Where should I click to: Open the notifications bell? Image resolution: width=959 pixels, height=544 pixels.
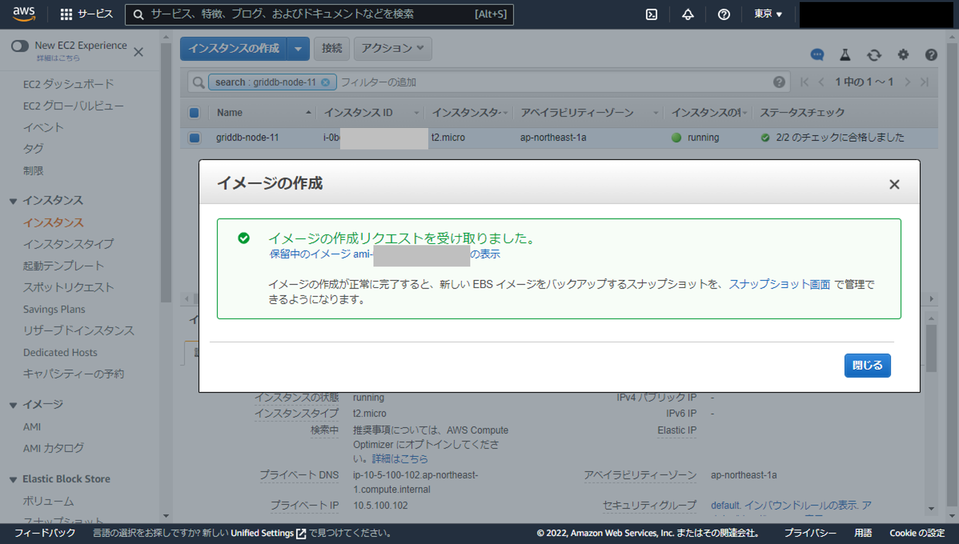(687, 14)
